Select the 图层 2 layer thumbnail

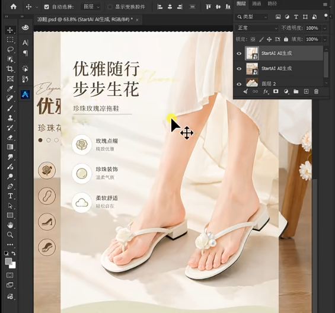tap(252, 82)
